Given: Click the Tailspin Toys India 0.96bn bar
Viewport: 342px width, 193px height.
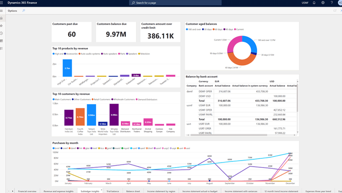Looking at the screenshot, I should [x=91, y=115].
